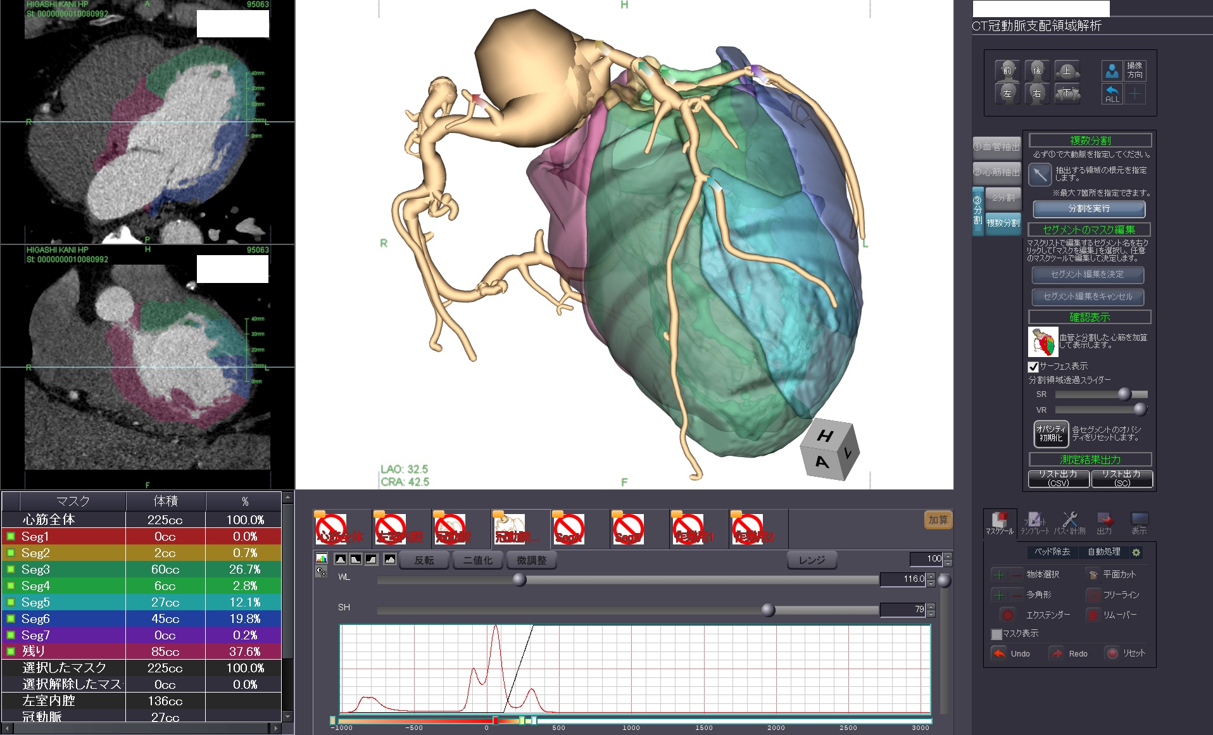Select the front (前) view orientation icon
1213x735 pixels.
point(1007,70)
